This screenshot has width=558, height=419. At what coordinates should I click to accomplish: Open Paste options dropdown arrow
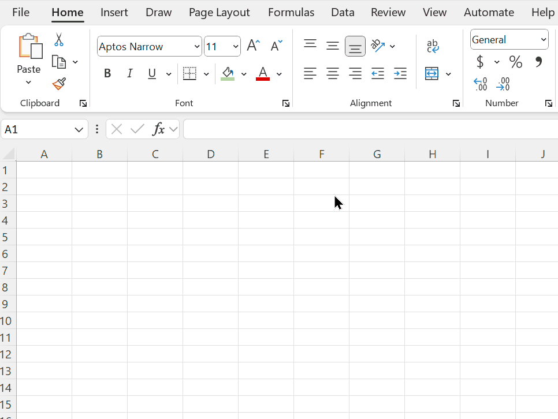click(28, 83)
